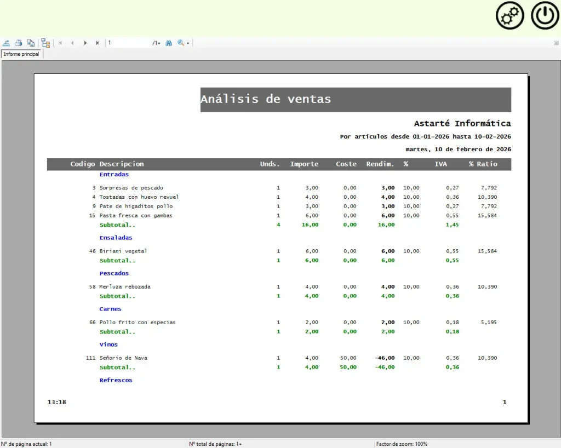Click Factor de zoom 100% status
This screenshot has width=561, height=448.
(402, 444)
